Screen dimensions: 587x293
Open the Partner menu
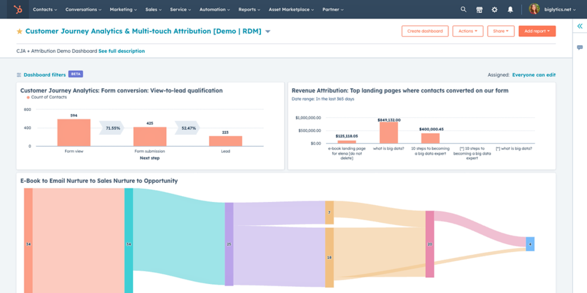click(x=333, y=10)
